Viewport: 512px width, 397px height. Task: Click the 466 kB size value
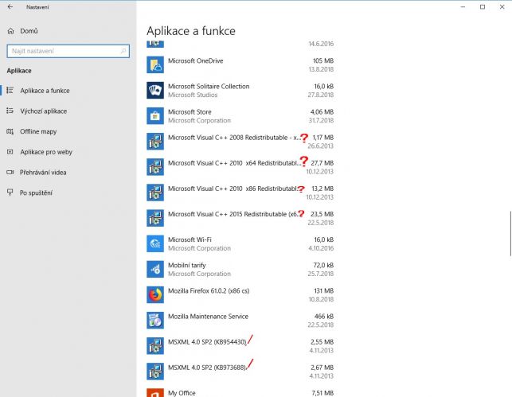[324, 316]
